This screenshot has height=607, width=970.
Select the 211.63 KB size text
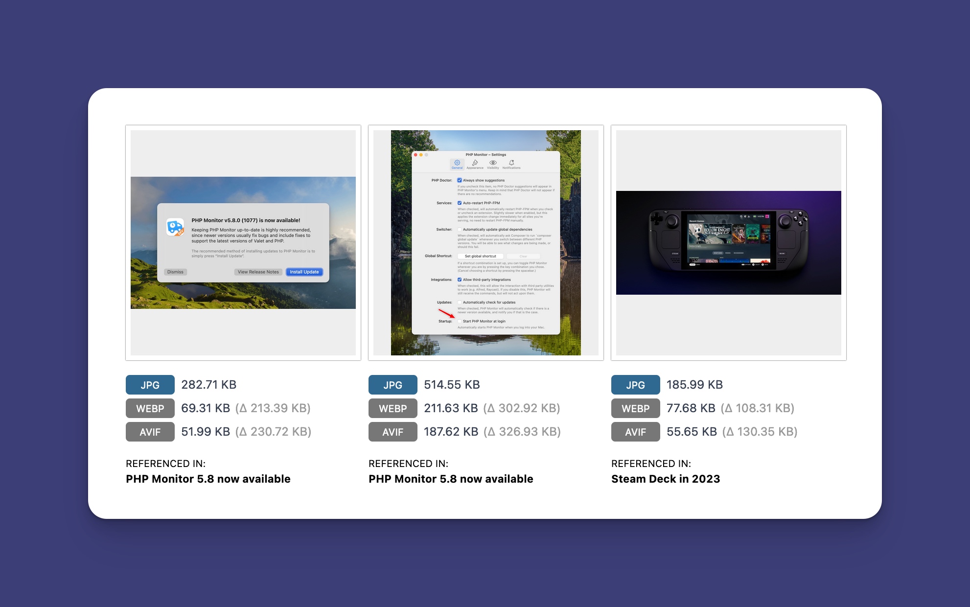click(x=451, y=408)
